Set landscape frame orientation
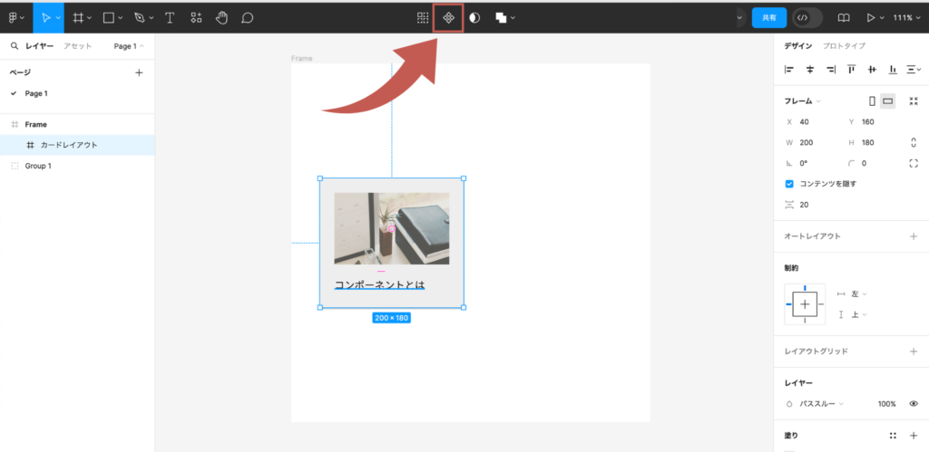 887,101
